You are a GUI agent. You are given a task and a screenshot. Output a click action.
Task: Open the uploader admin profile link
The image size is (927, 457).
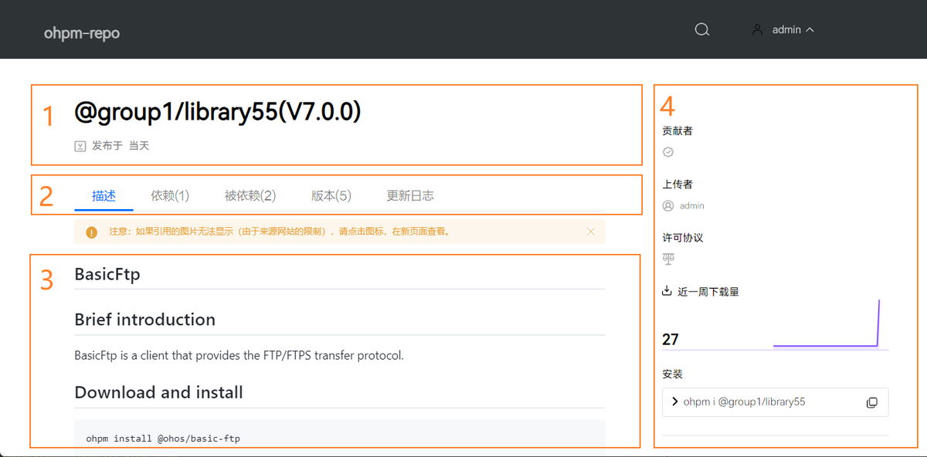(x=691, y=206)
